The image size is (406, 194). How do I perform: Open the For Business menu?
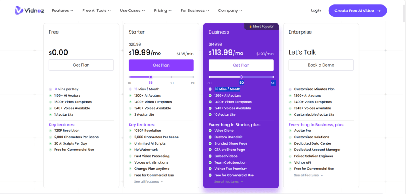[x=195, y=11]
